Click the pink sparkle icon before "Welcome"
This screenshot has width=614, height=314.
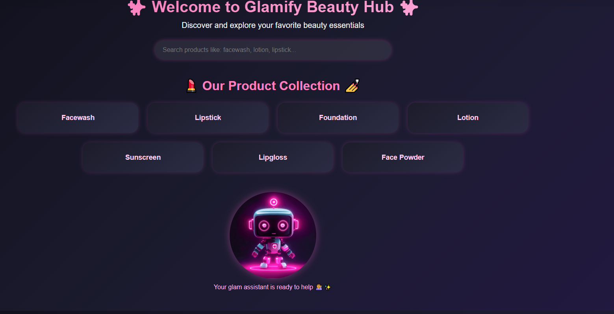pos(137,7)
